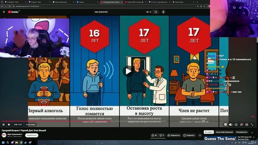The image size is (258, 145).
Task: Select the Все видео filter chip
Action: 209,132
